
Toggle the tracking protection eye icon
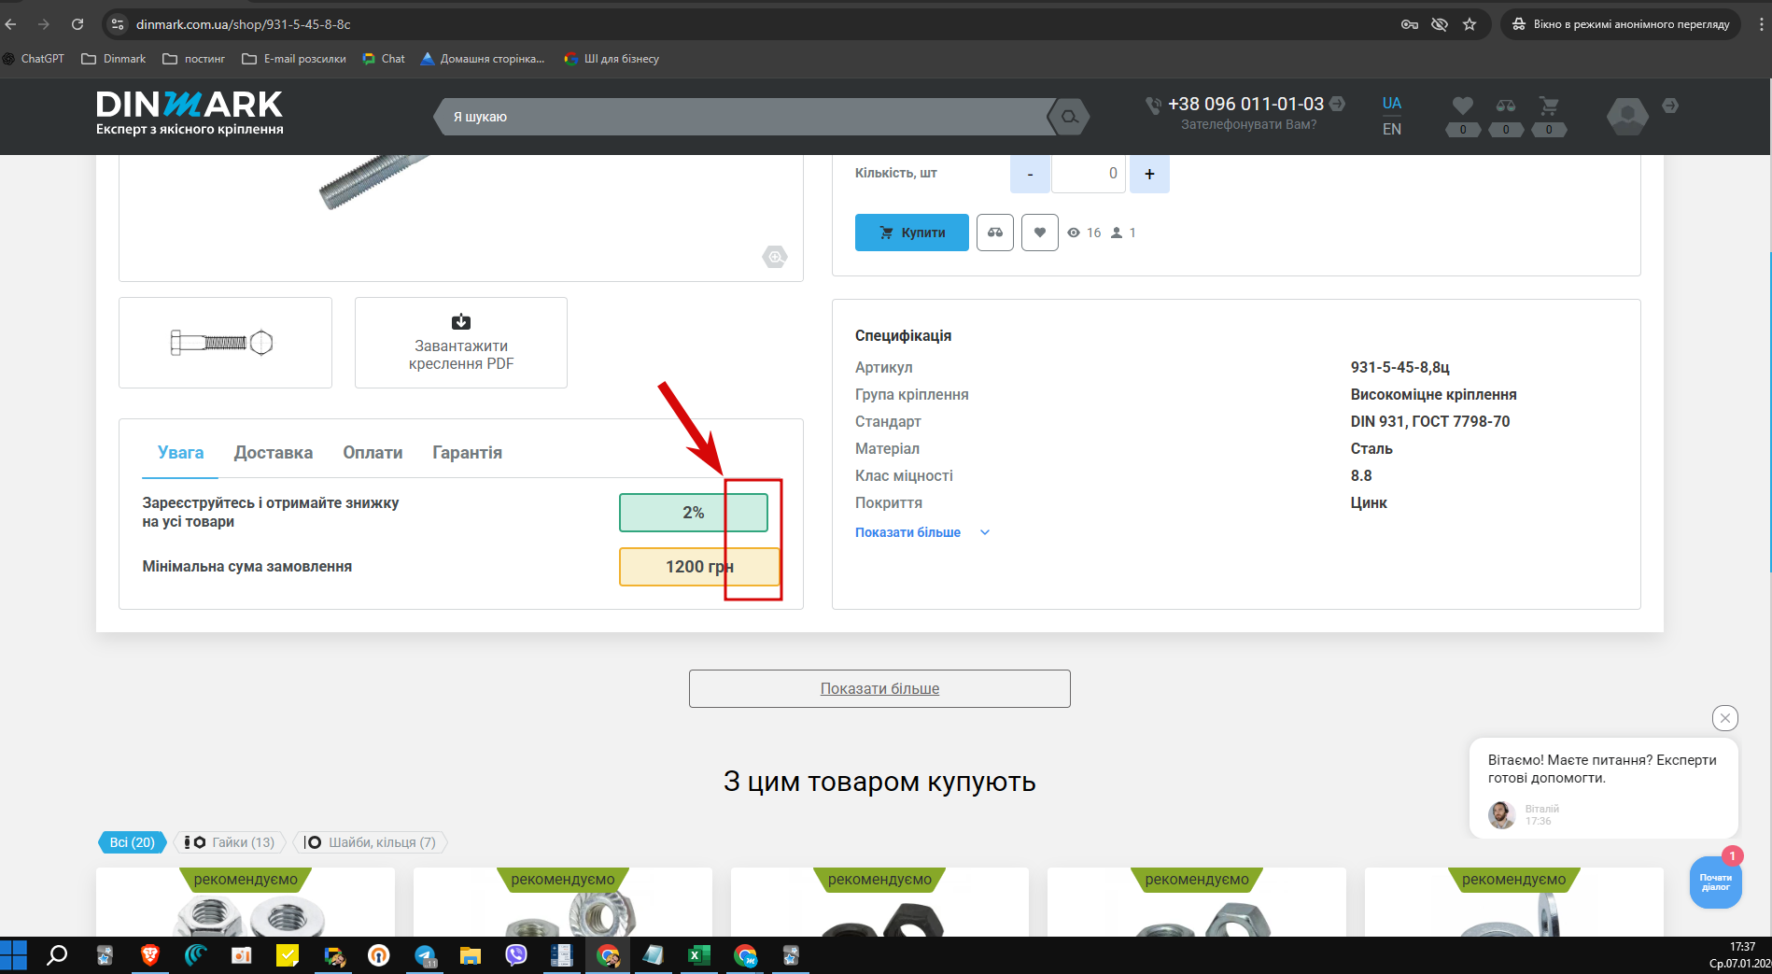click(x=1440, y=24)
